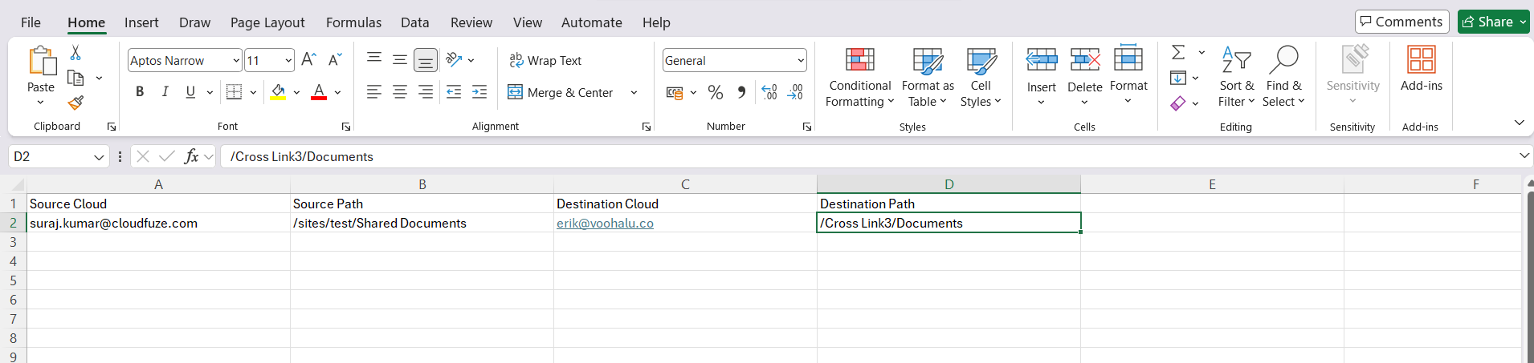This screenshot has width=1534, height=363.
Task: Open the File tab
Action: coord(31,22)
